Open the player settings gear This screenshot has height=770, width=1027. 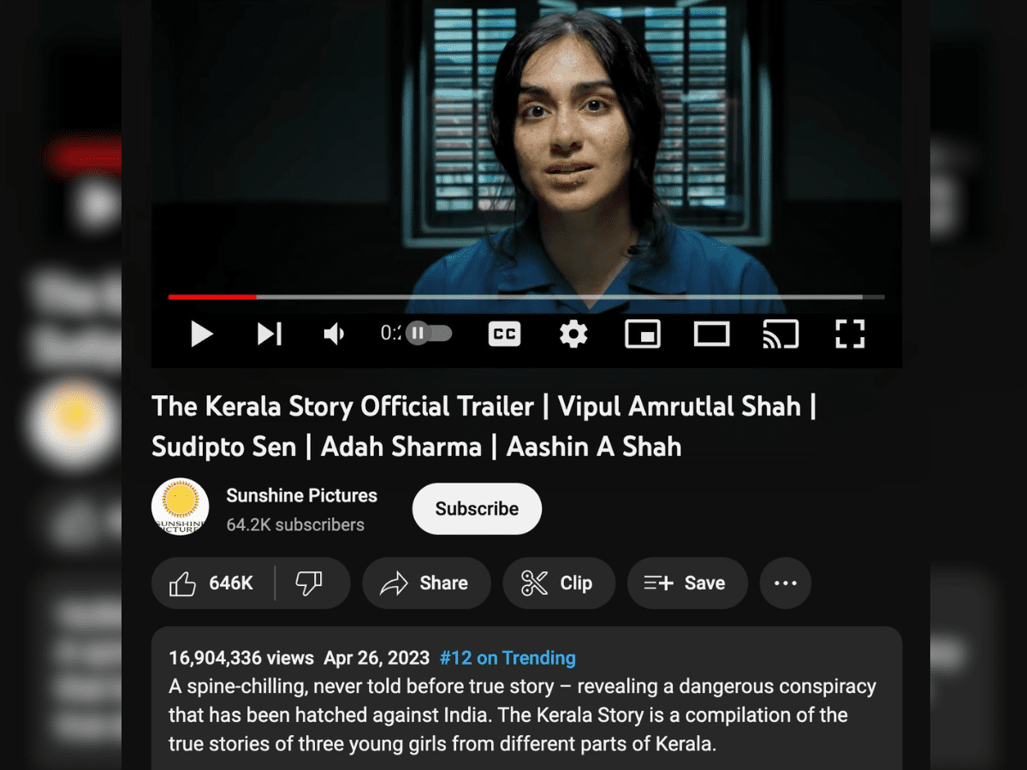[x=573, y=334]
